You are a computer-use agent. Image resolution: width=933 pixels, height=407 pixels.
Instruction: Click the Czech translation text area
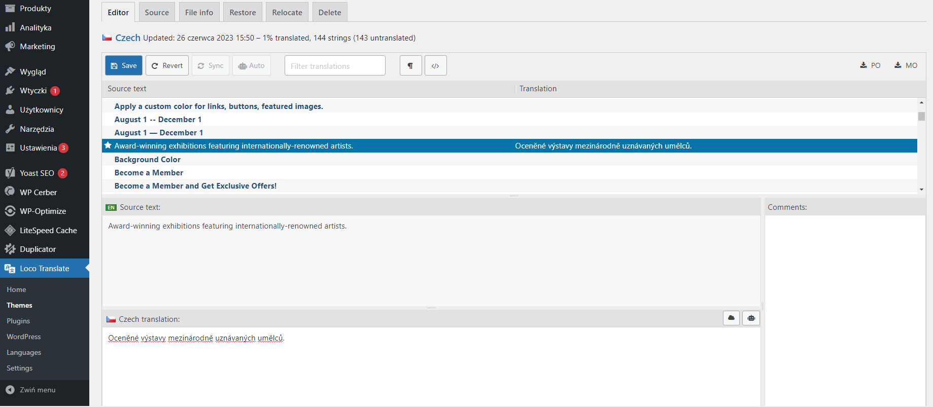coord(431,366)
